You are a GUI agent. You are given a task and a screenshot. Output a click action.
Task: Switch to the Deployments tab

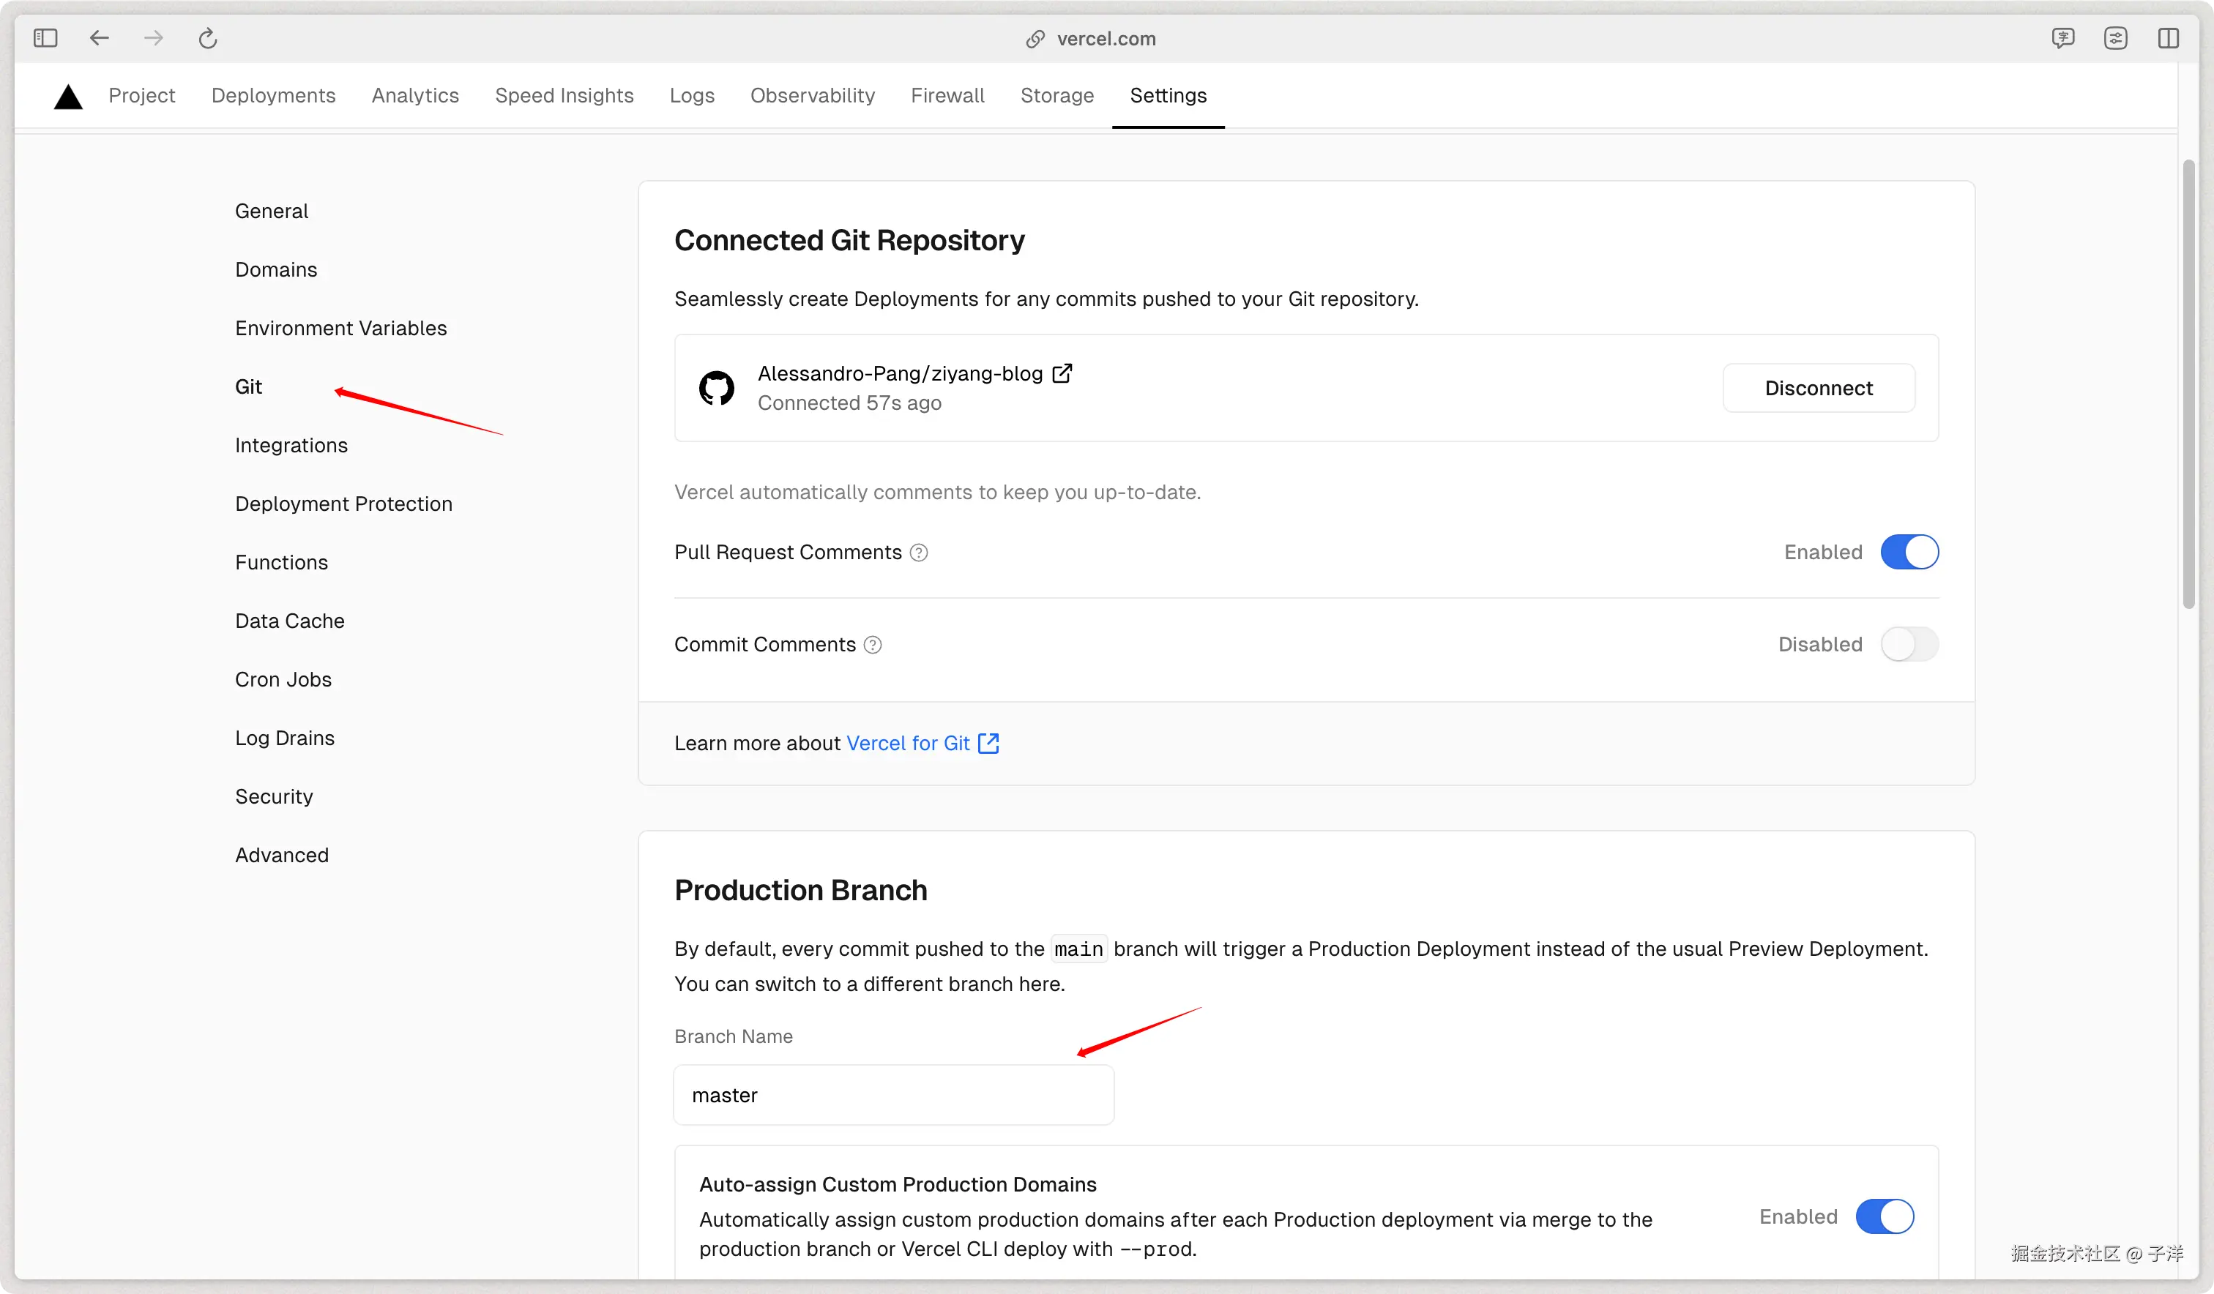(273, 96)
